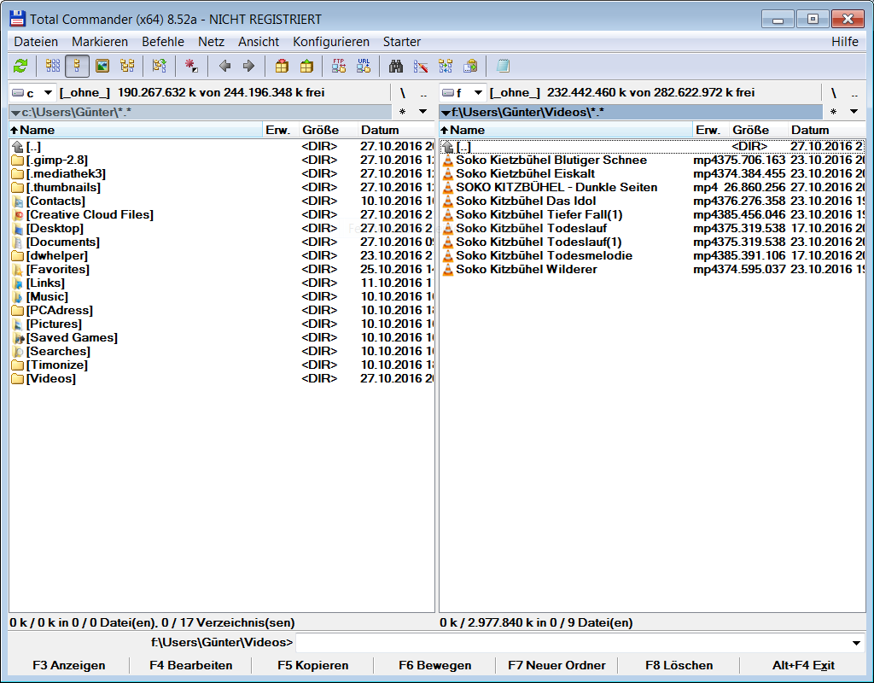The image size is (874, 683).
Task: Switch to brief file view icon
Action: pos(53,67)
